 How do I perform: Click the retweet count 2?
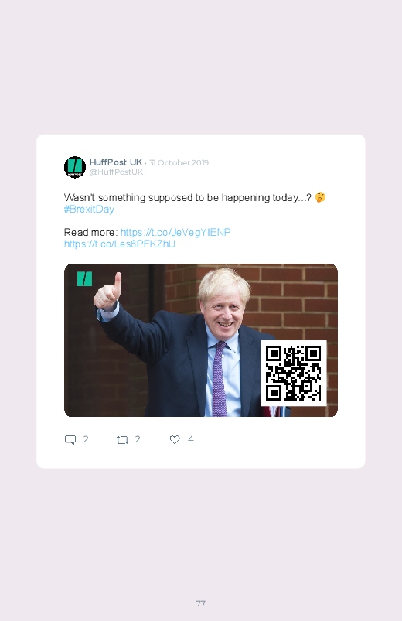[138, 439]
